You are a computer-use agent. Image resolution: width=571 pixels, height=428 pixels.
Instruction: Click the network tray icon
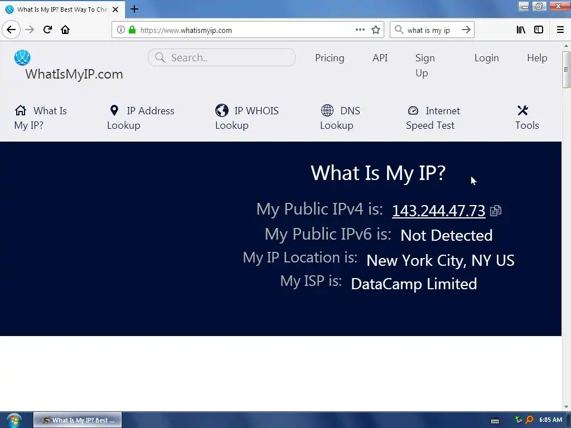[x=519, y=420]
